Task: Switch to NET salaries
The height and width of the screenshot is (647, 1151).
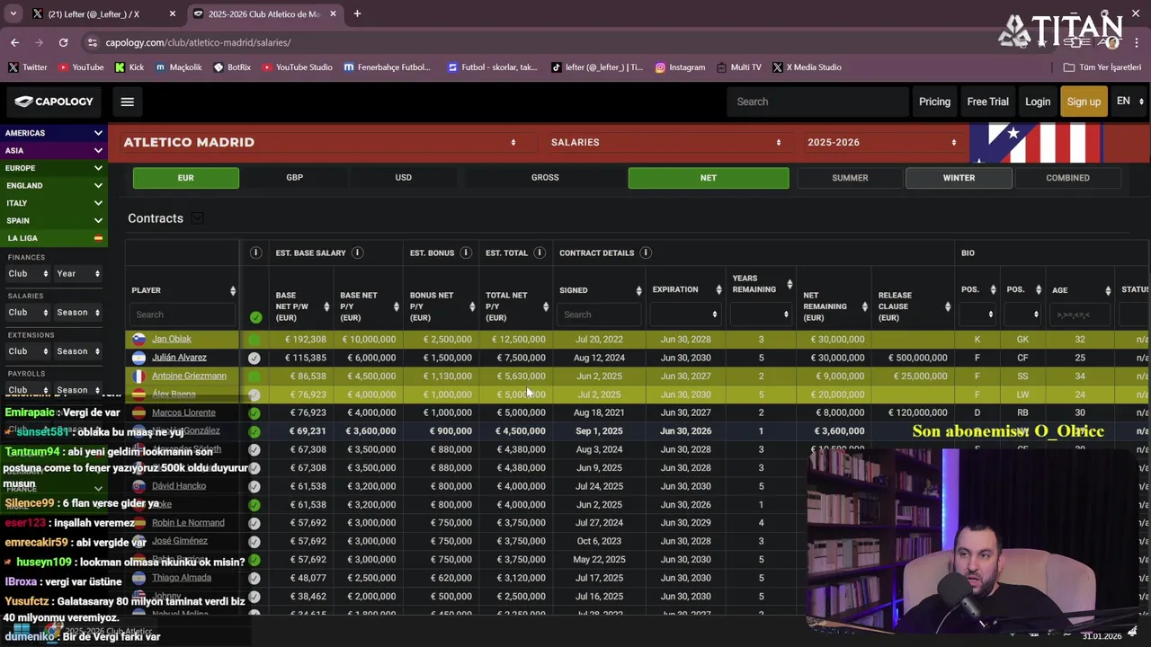Action: pyautogui.click(x=709, y=178)
